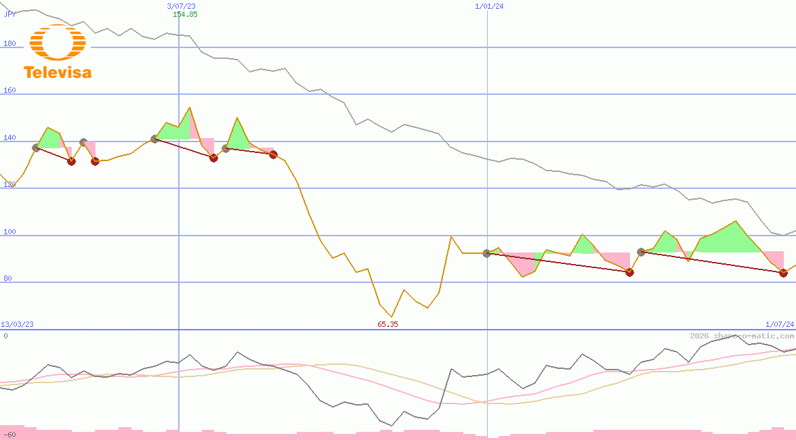Click the -60 oscillator axis label
Image resolution: width=796 pixels, height=440 pixels.
click(x=9, y=435)
